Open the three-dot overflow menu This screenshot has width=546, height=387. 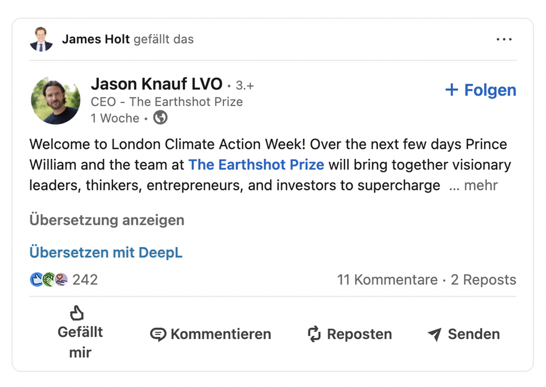(x=504, y=39)
